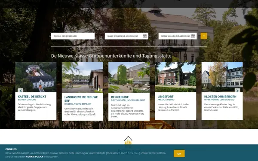The width and height of the screenshot is (258, 161).
Task: Click the Lingsfort Immobilie description text
Action: pyautogui.click(x=173, y=107)
